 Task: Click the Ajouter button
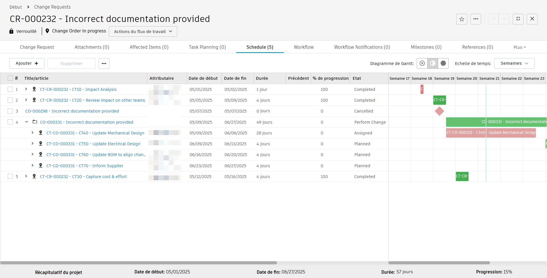tap(27, 63)
